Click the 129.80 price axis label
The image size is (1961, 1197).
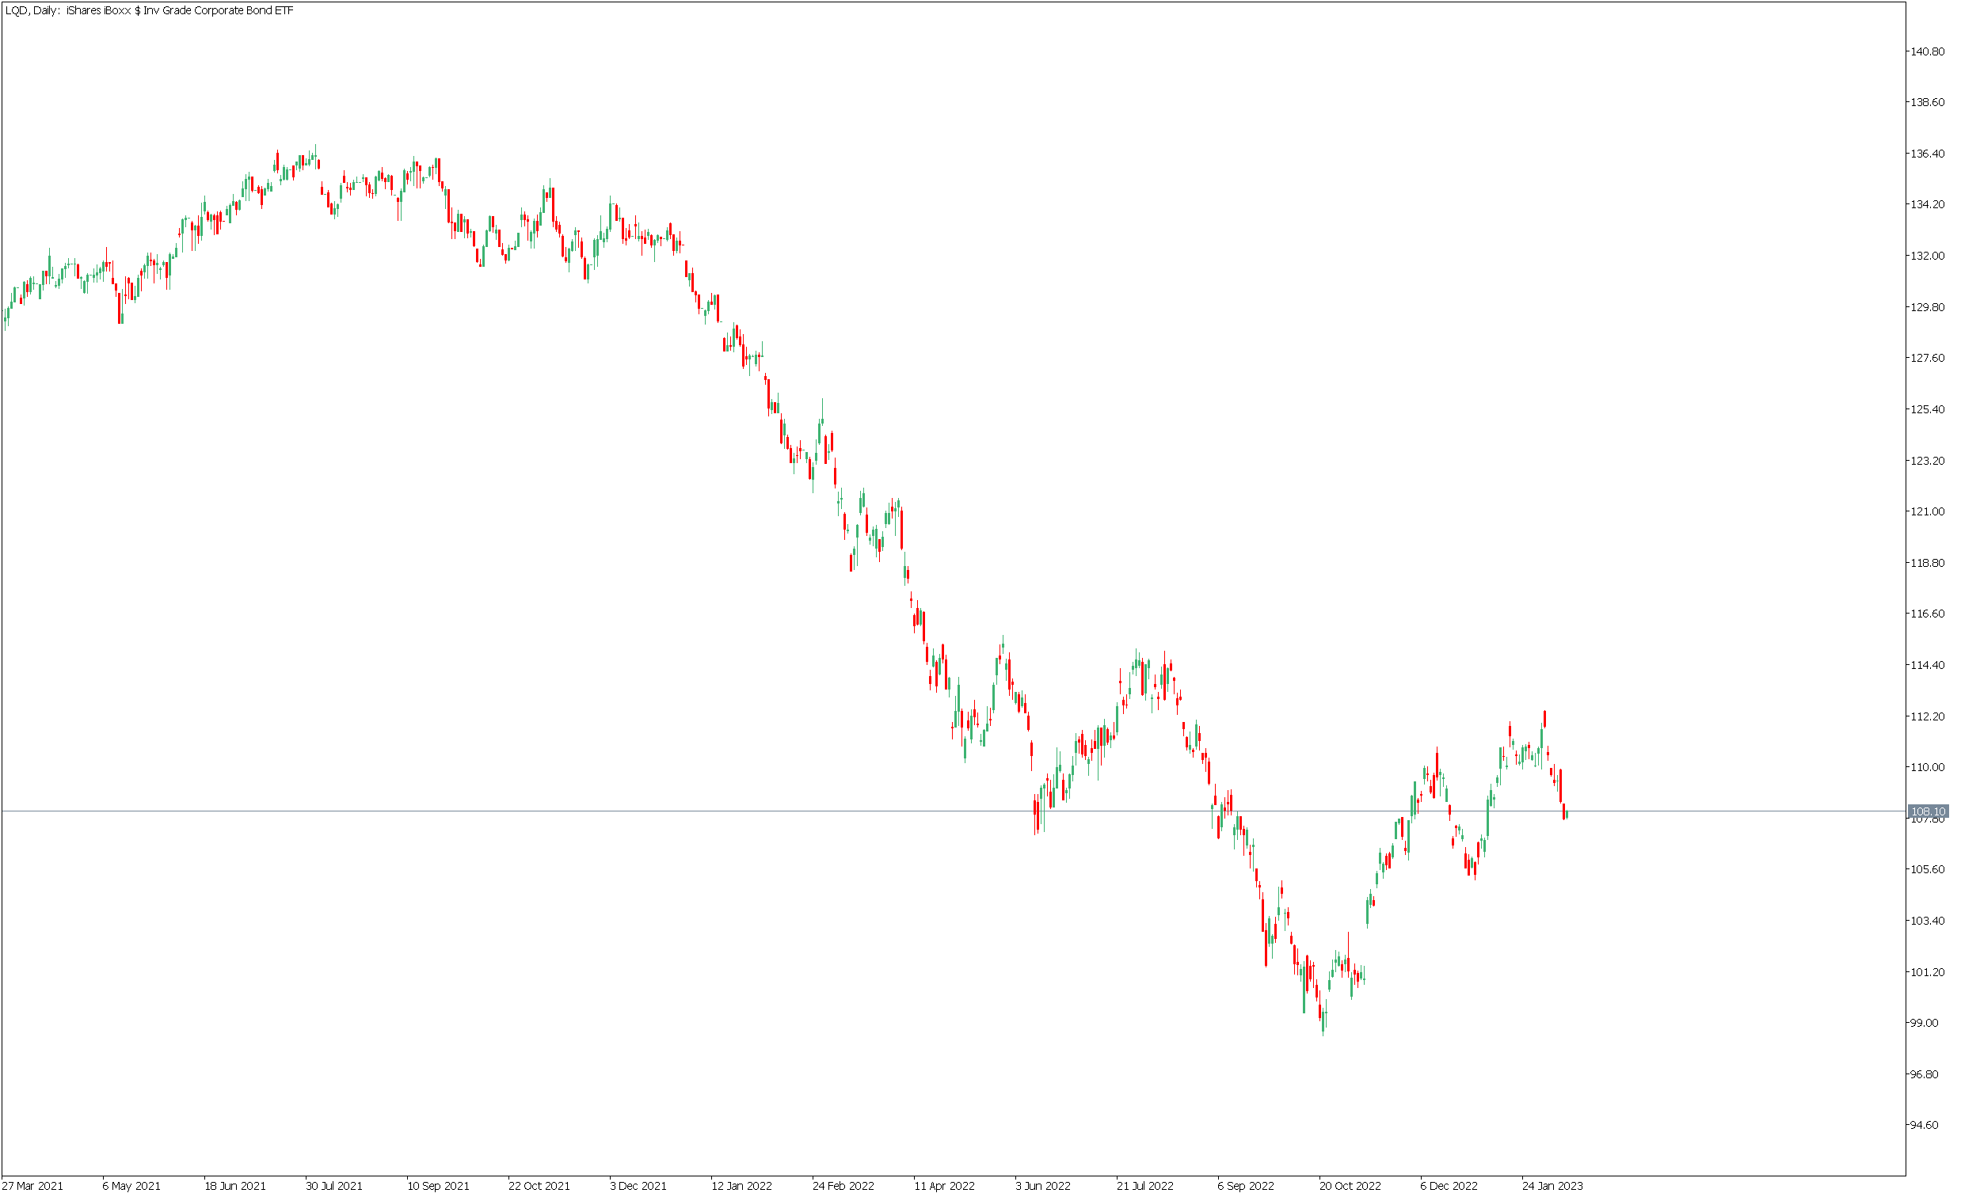coord(1928,307)
